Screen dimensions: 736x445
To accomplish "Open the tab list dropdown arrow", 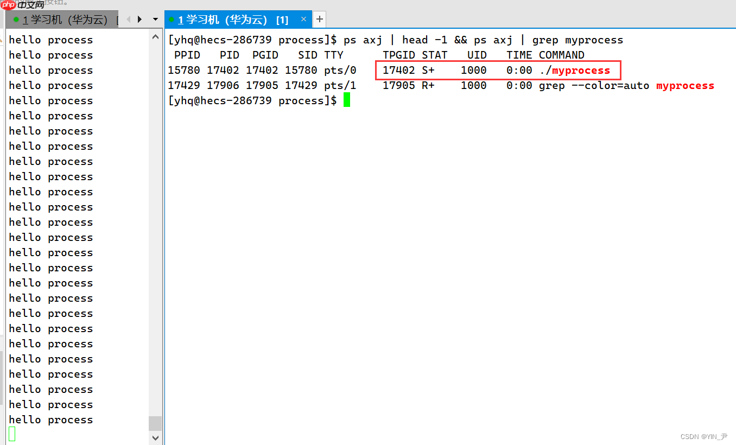I will point(155,20).
